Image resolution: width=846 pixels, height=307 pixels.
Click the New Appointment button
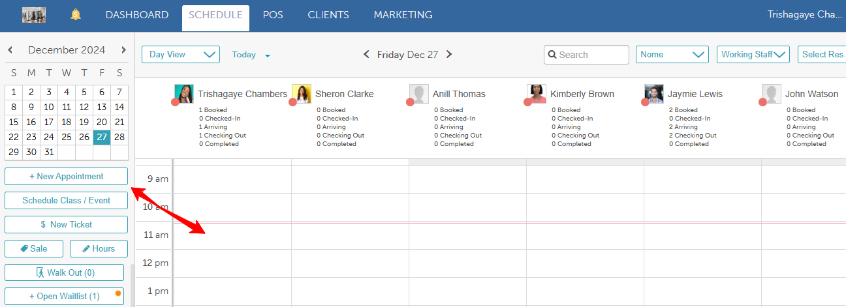[66, 176]
